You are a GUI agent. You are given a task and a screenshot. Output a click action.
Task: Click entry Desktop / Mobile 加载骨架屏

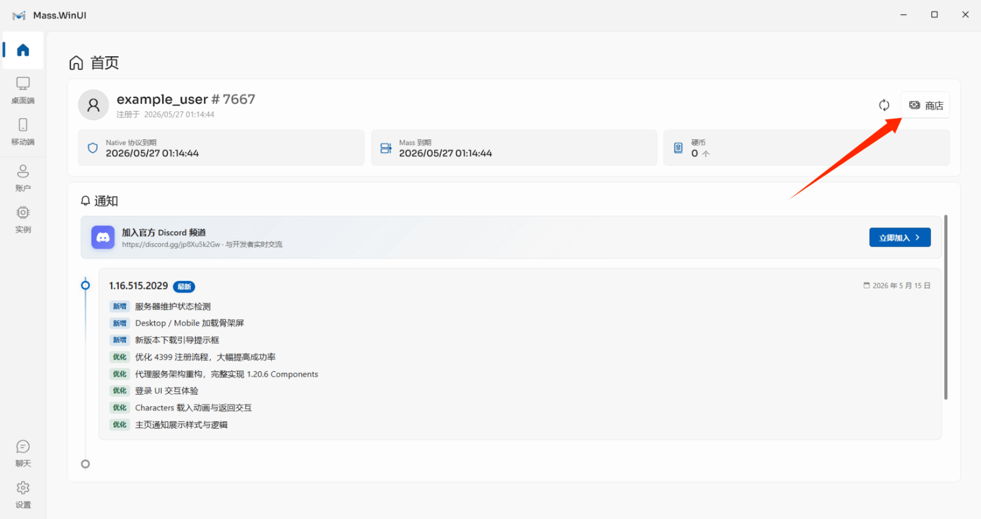[189, 323]
